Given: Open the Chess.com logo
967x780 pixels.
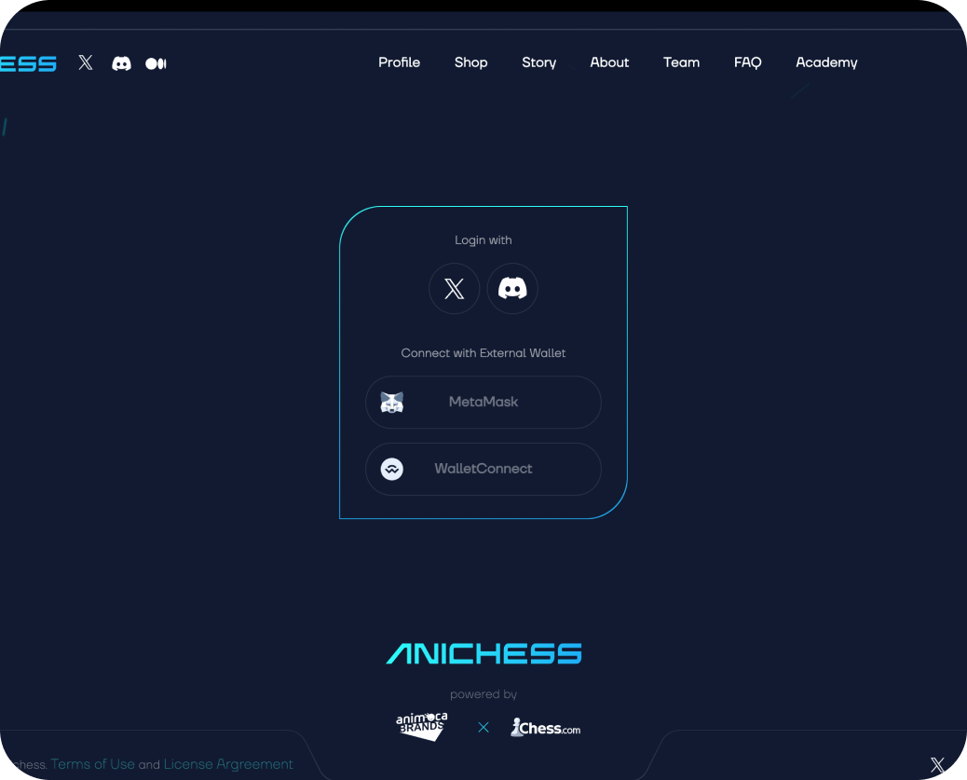Looking at the screenshot, I should (545, 728).
